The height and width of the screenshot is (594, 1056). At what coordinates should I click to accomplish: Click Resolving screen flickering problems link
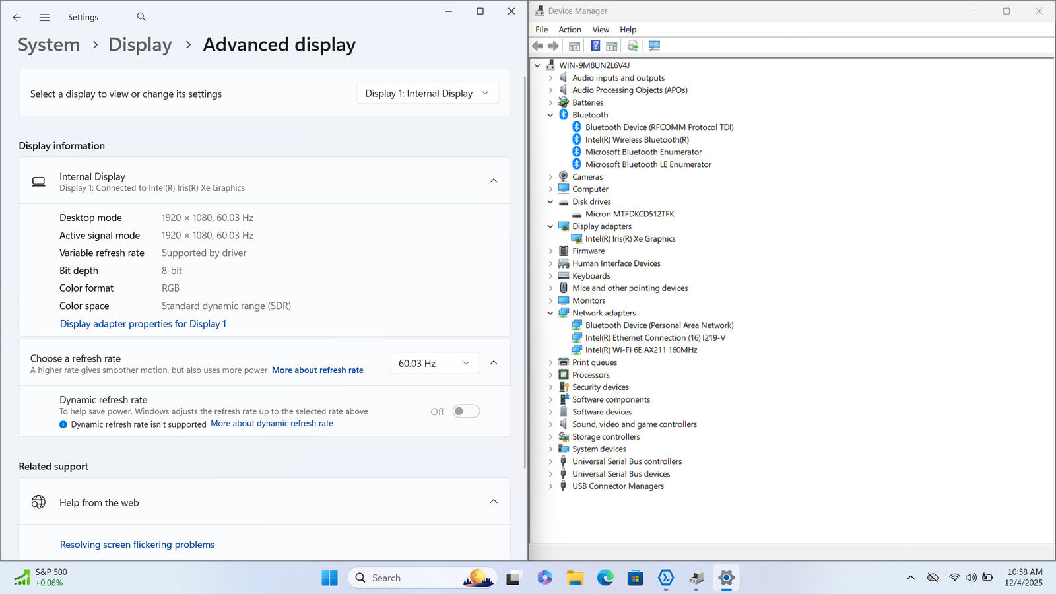tap(137, 544)
